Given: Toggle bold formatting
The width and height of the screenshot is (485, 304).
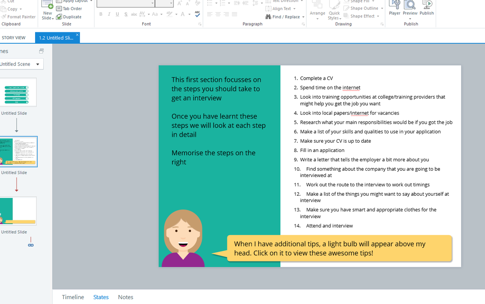Looking at the screenshot, I should click(x=101, y=14).
